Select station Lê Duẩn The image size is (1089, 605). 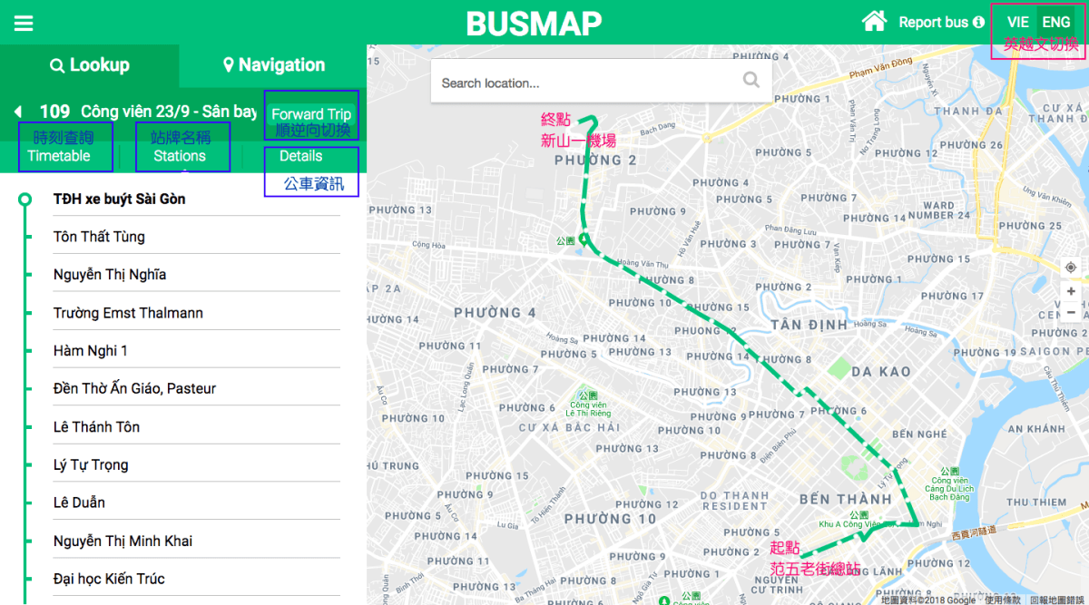tap(197, 503)
